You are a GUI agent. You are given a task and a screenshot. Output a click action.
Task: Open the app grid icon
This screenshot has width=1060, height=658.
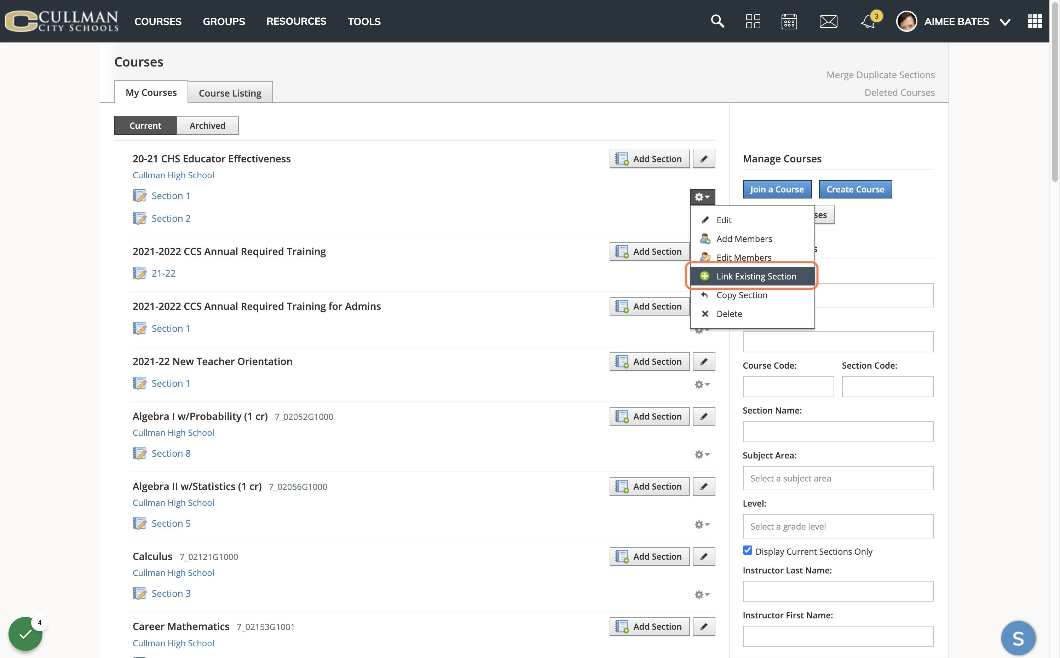pyautogui.click(x=1035, y=21)
